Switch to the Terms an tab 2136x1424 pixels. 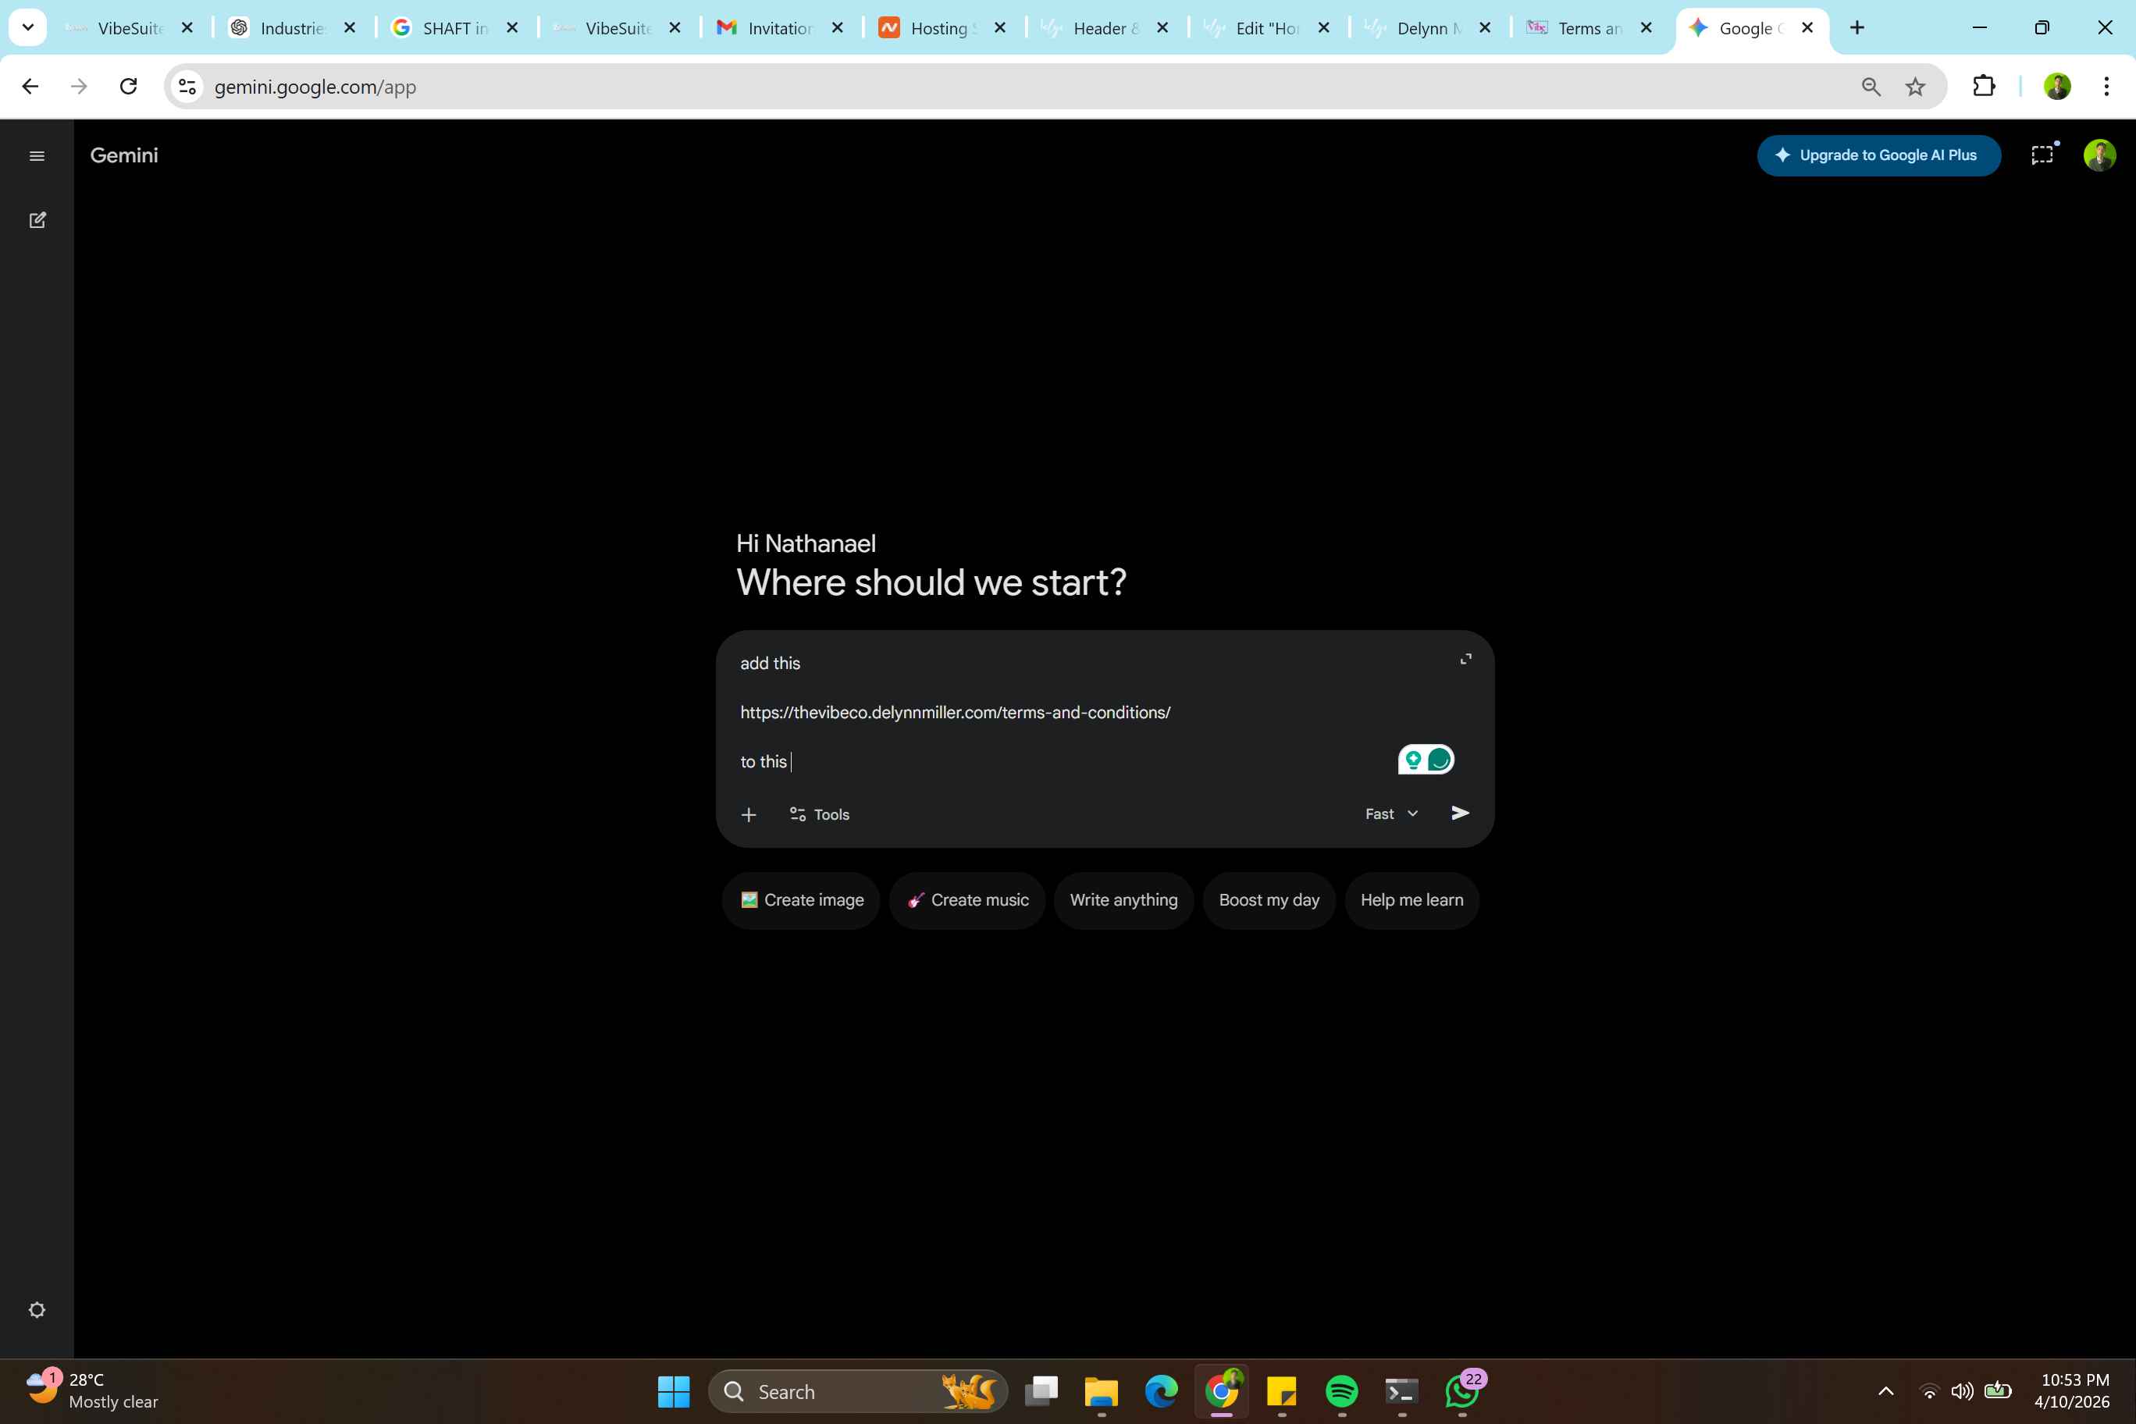point(1590,28)
